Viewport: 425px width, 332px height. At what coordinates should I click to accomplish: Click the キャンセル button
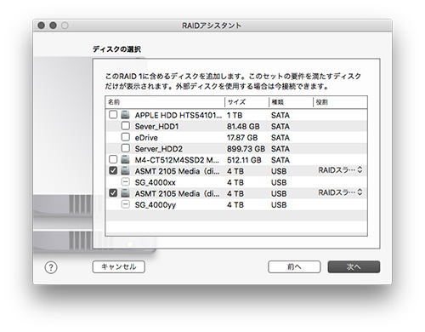pos(119,266)
